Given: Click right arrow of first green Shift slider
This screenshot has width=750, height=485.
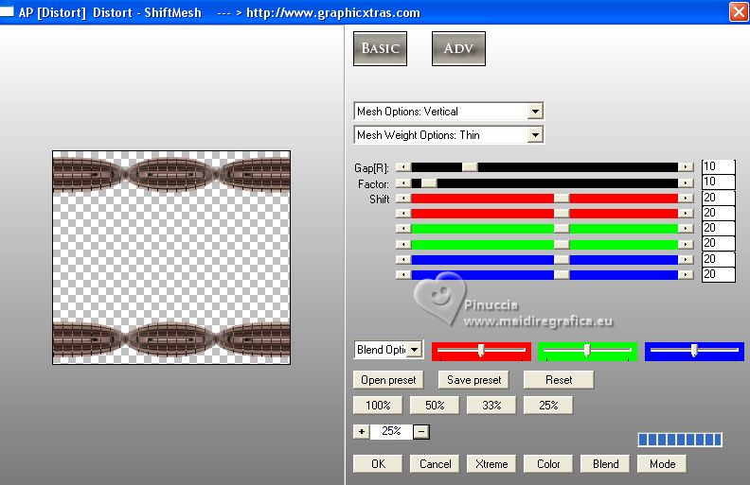Looking at the screenshot, I should coord(686,229).
